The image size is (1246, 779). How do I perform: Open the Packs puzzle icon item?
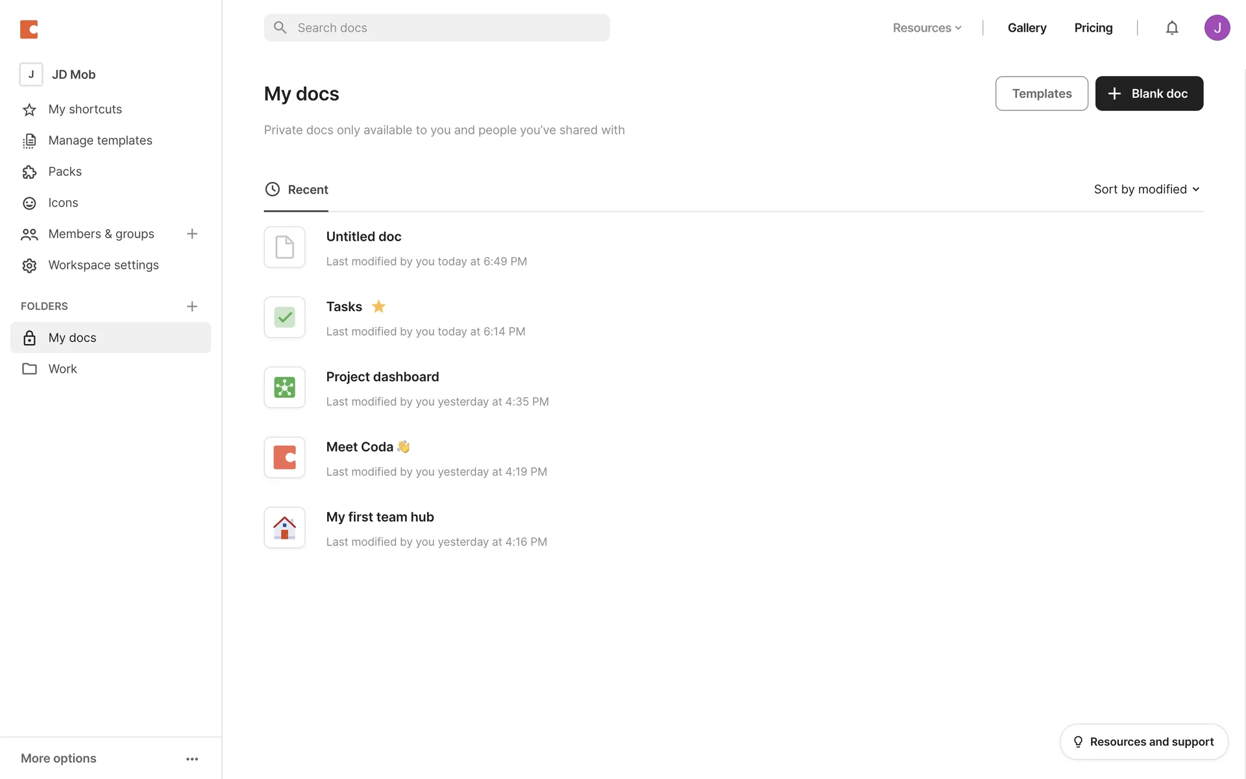pyautogui.click(x=29, y=172)
